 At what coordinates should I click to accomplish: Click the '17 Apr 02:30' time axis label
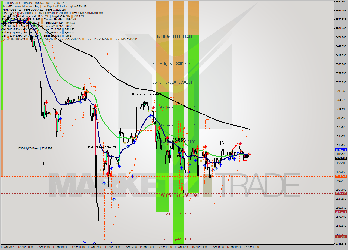click(234, 247)
